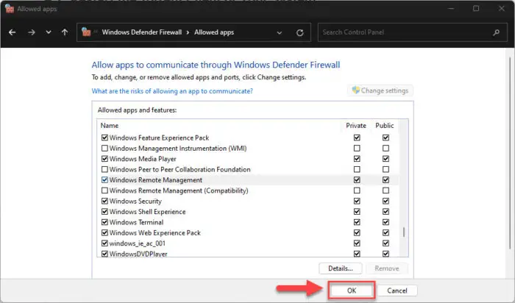515x303 pixels.
Task: Uncheck windows_ie_ac_001 name checkbox
Action: click(x=104, y=243)
